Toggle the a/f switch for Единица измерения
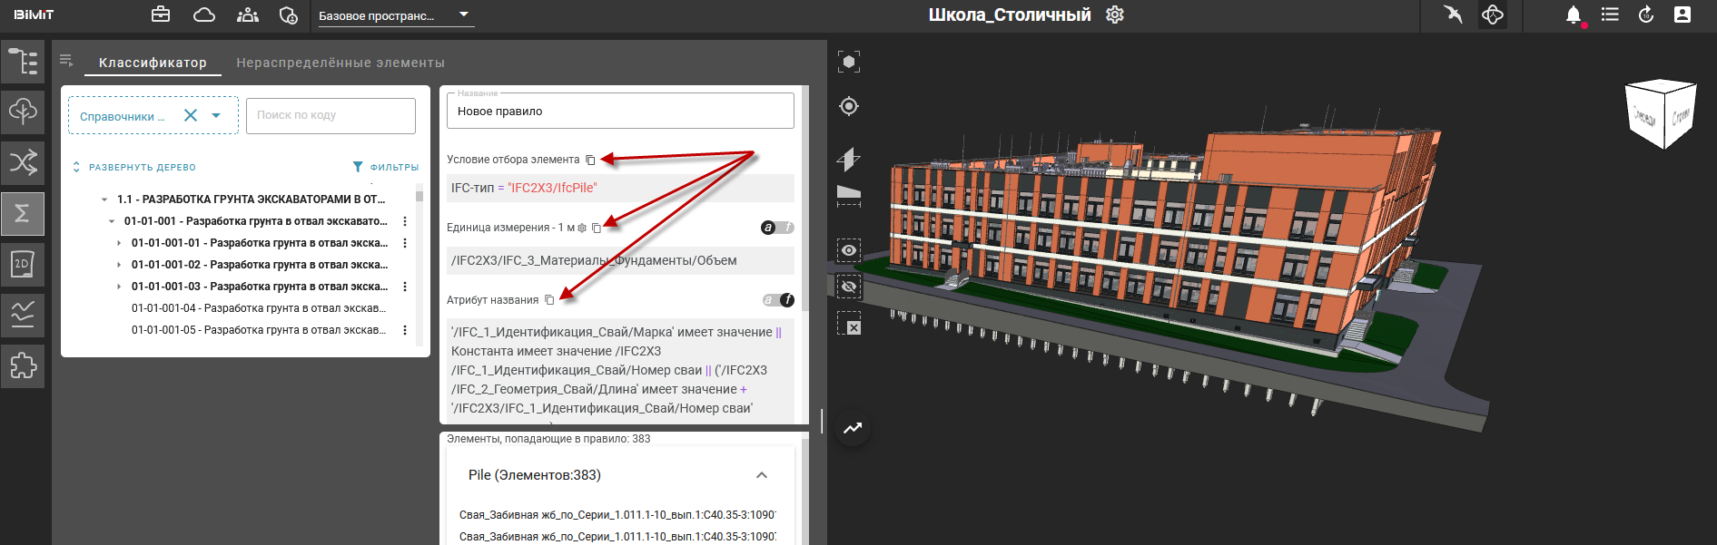The width and height of the screenshot is (1717, 545). pos(777,228)
